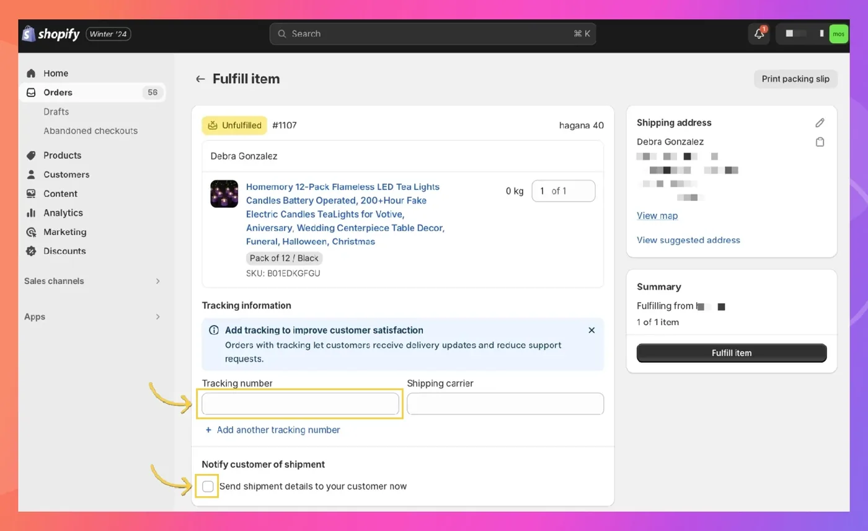Click the Home house icon
This screenshot has height=531, width=868.
click(31, 73)
